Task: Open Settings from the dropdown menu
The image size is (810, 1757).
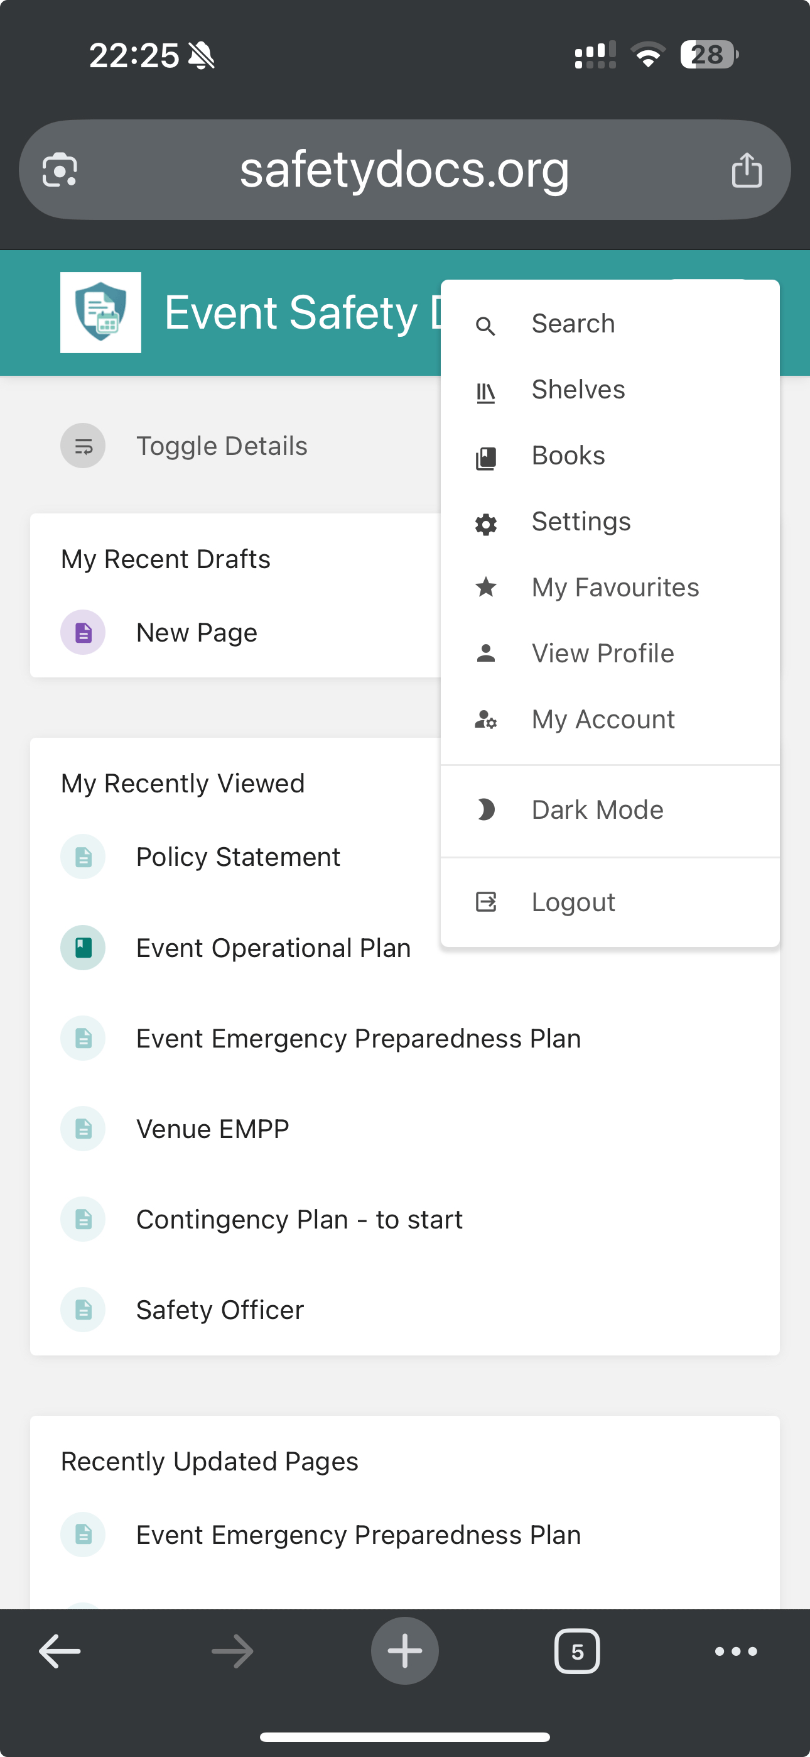Action: (610, 522)
